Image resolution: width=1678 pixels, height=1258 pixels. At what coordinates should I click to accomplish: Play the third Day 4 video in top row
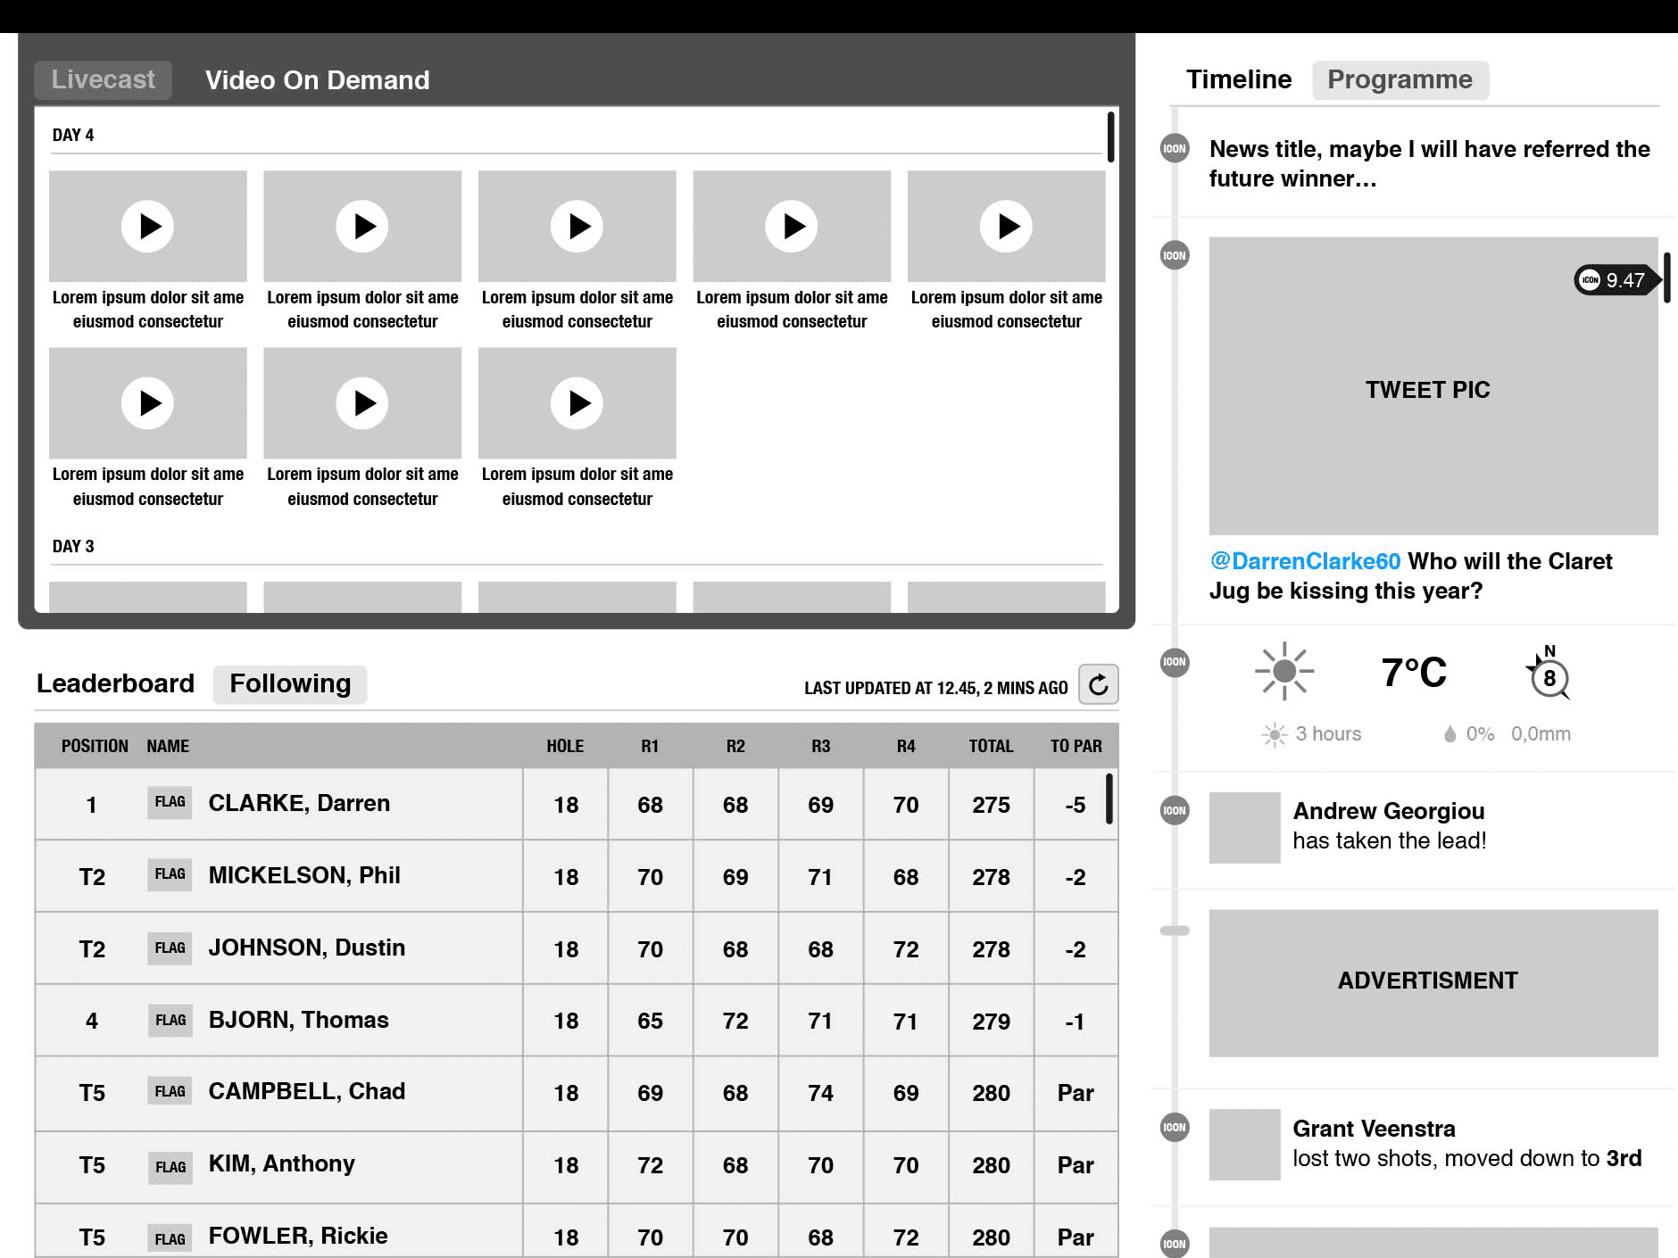pyautogui.click(x=577, y=226)
